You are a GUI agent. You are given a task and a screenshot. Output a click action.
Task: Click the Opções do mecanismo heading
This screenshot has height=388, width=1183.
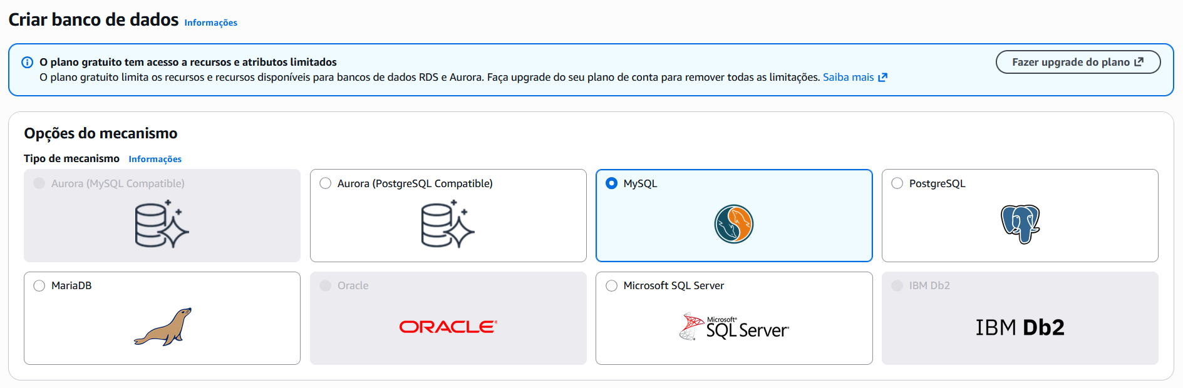[101, 133]
